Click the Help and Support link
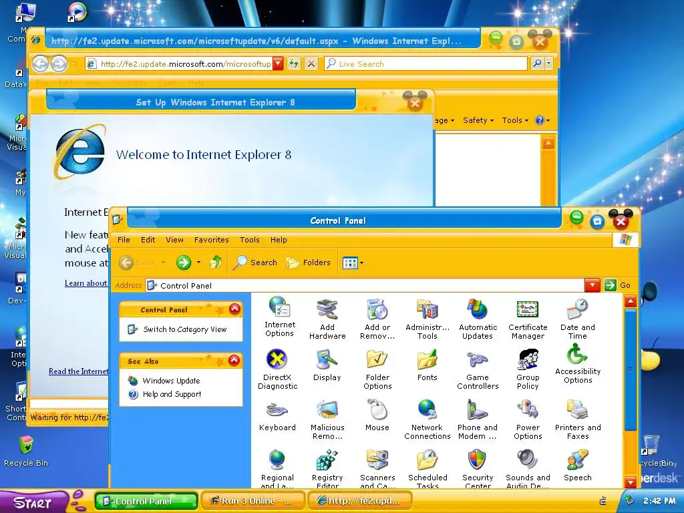Screen dimensions: 684x513 172,394
